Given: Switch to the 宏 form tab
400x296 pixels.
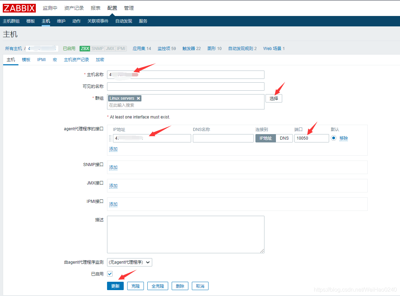Looking at the screenshot, I should pyautogui.click(x=55, y=60).
